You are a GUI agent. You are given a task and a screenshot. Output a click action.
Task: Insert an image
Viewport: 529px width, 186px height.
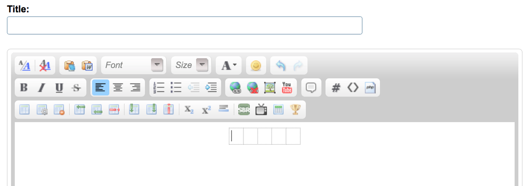click(x=269, y=88)
